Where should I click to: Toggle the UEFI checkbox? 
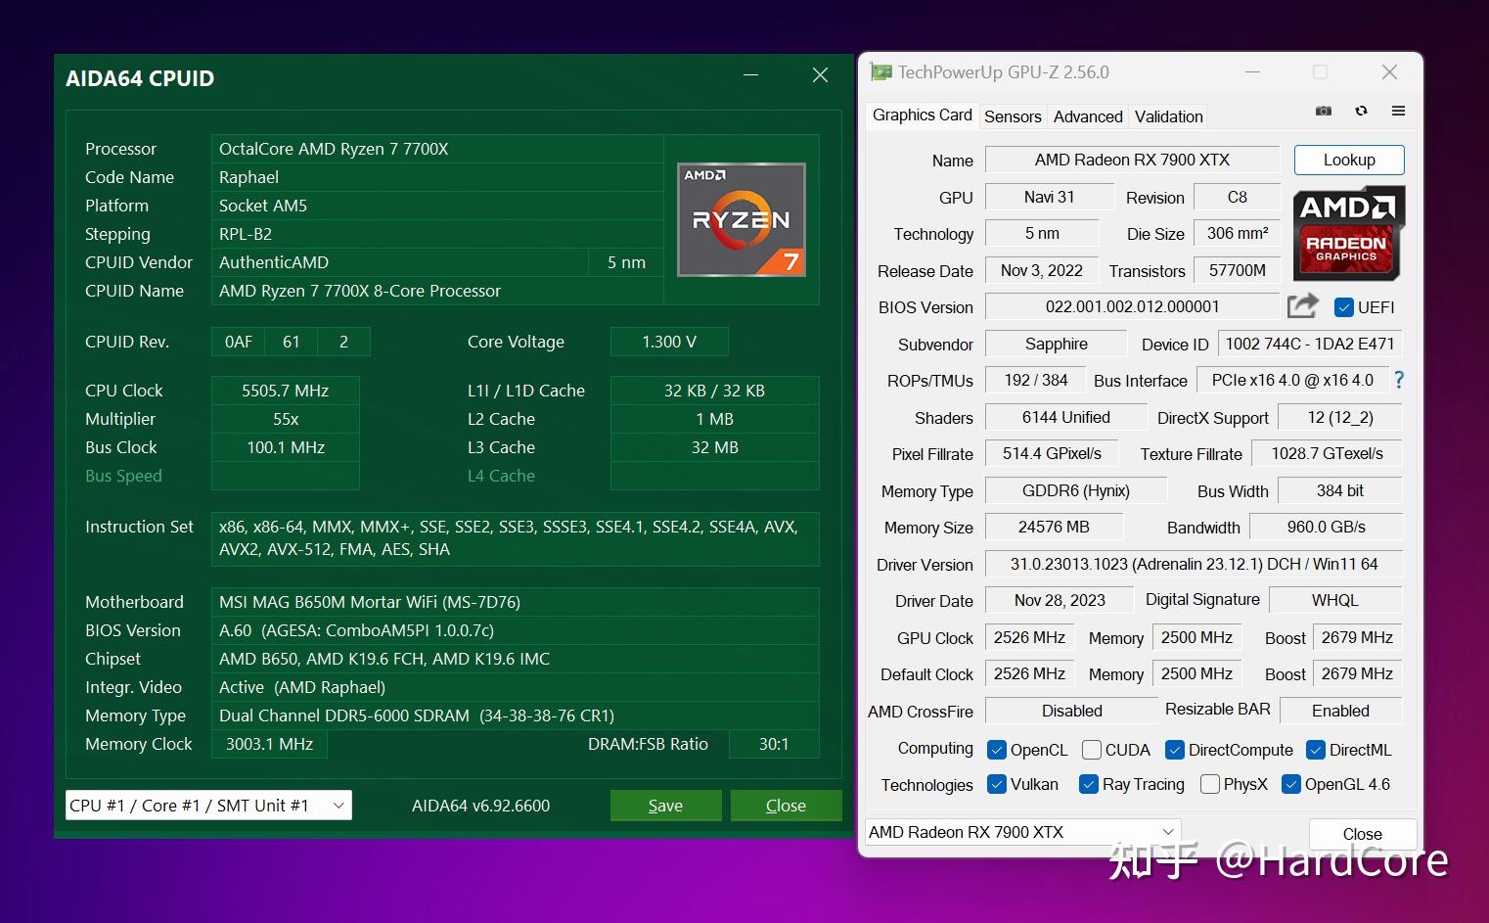click(1344, 307)
